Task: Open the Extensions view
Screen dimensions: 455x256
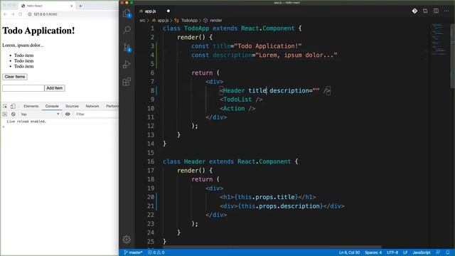Action: [x=127, y=82]
